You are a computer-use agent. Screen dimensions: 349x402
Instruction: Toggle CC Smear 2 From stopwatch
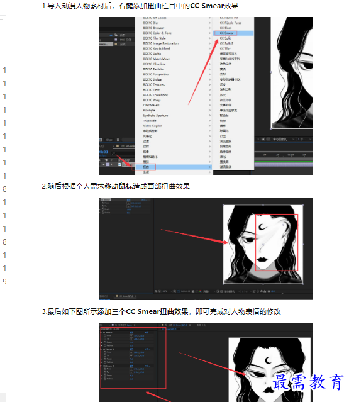point(105,352)
